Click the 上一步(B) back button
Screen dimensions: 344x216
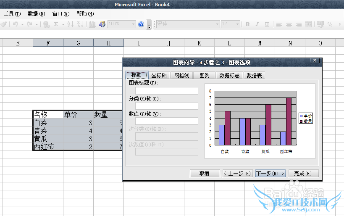click(238, 174)
